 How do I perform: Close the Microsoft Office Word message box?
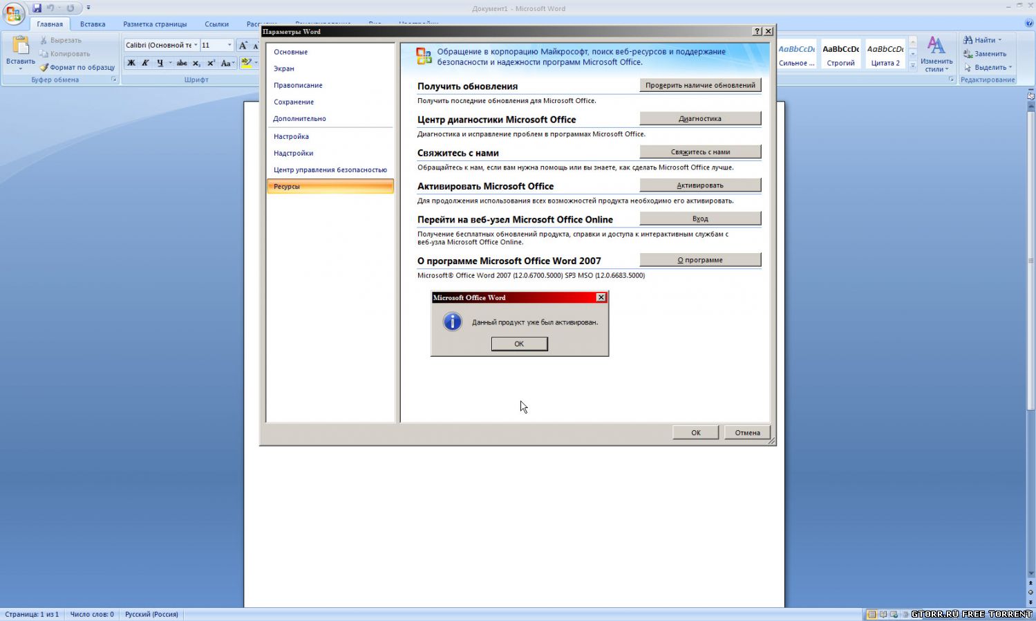pos(601,297)
